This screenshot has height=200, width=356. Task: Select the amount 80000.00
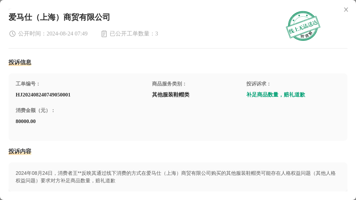(x=26, y=122)
